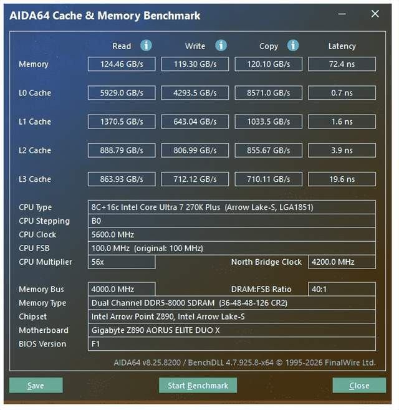Click the Memory Latency 72.4 ns value
This screenshot has height=410, width=399.
(342, 64)
